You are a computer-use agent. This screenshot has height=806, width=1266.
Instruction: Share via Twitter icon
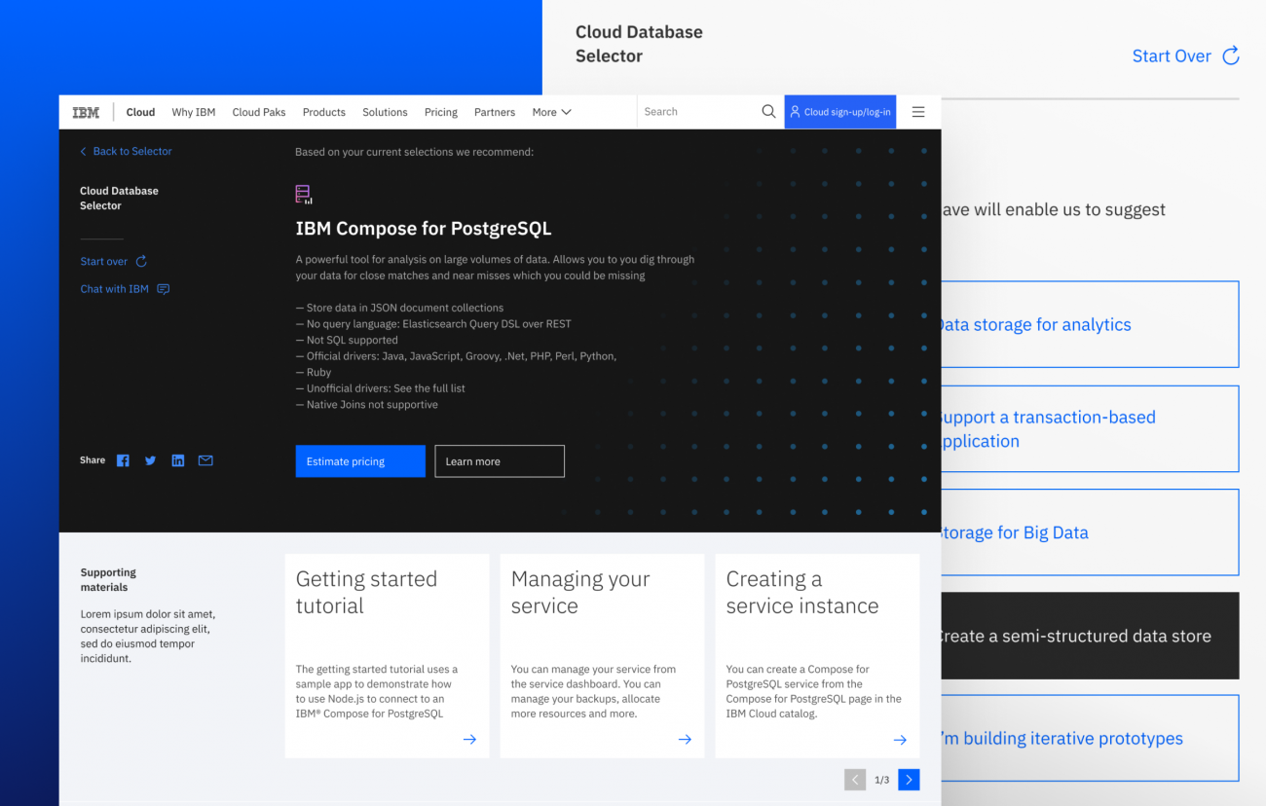tap(150, 460)
